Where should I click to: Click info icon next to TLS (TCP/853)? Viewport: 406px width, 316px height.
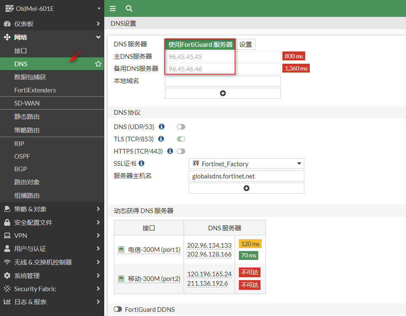(x=161, y=139)
